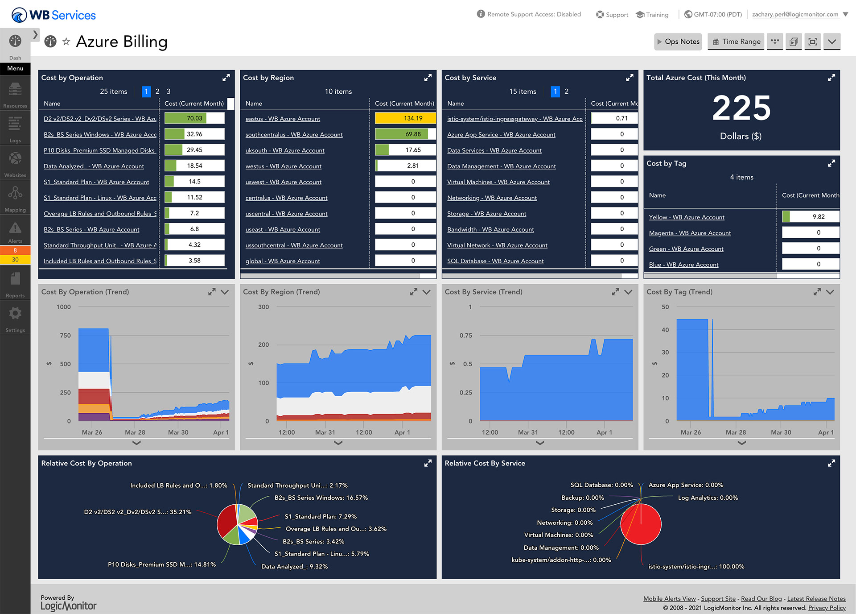856x614 pixels.
Task: Go to page 3 of Cost by Operation
Action: [x=169, y=91]
